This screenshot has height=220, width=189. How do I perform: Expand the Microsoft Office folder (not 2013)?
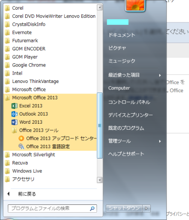click(x=50, y=89)
